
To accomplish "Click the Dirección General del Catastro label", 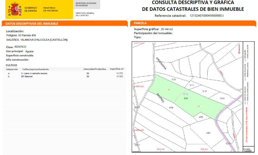I will tap(85, 14).
